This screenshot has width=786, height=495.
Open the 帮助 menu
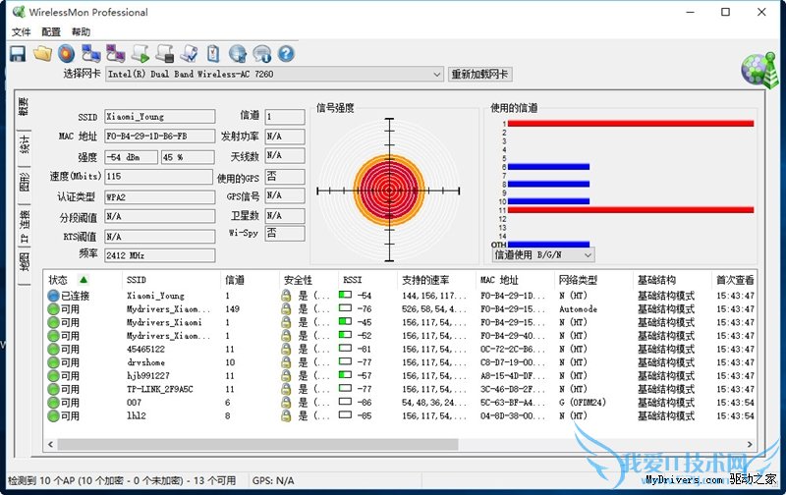[81, 32]
